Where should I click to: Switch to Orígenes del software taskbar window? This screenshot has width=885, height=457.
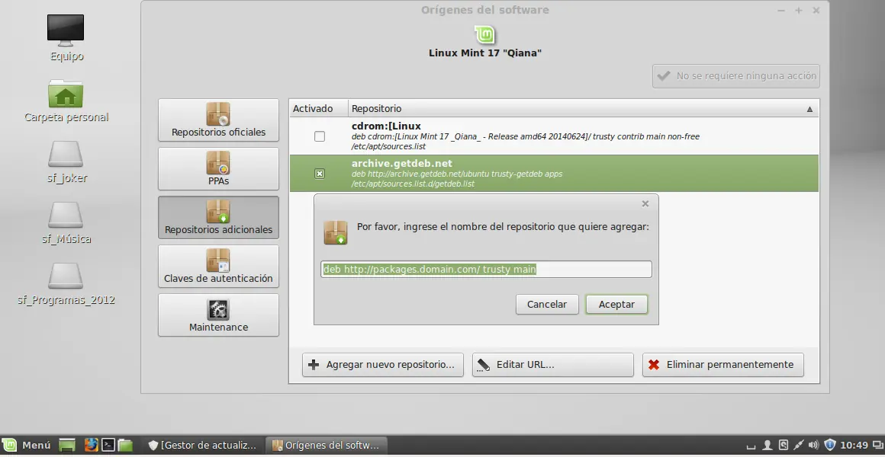tap(327, 445)
